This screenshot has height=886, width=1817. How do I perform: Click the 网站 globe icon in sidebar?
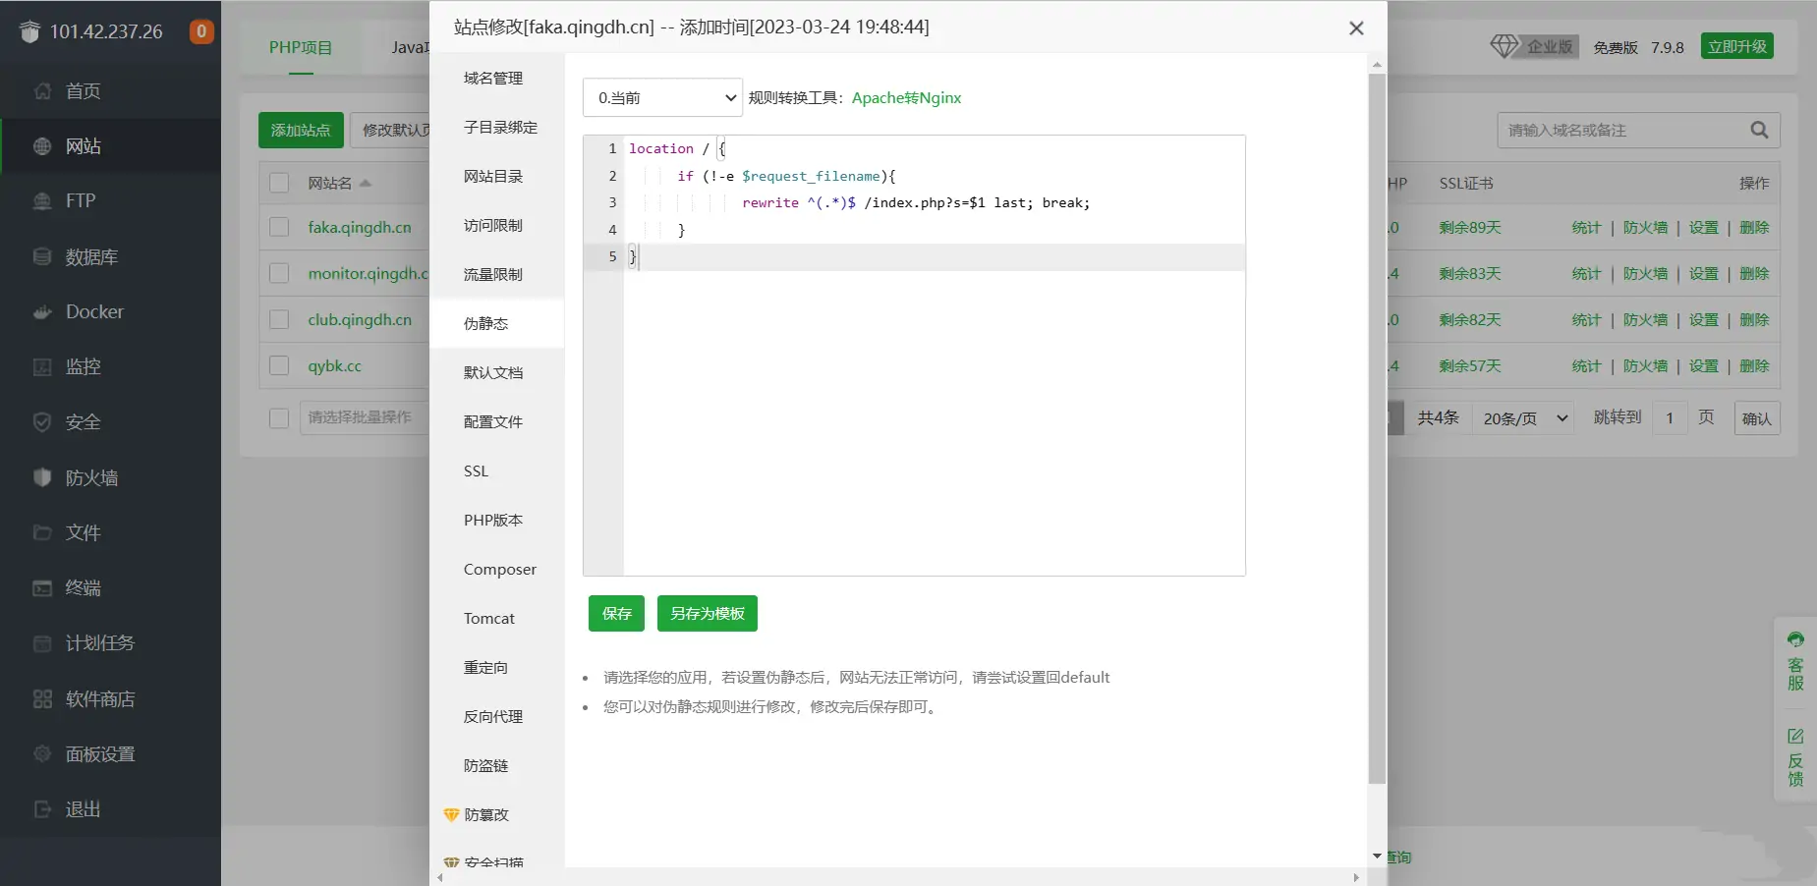point(42,145)
